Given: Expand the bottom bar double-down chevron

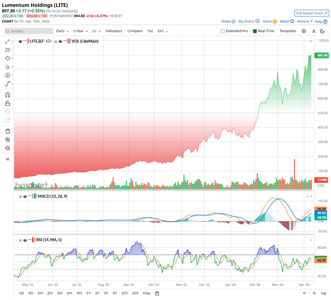Looking at the screenshot, I should pos(304,293).
